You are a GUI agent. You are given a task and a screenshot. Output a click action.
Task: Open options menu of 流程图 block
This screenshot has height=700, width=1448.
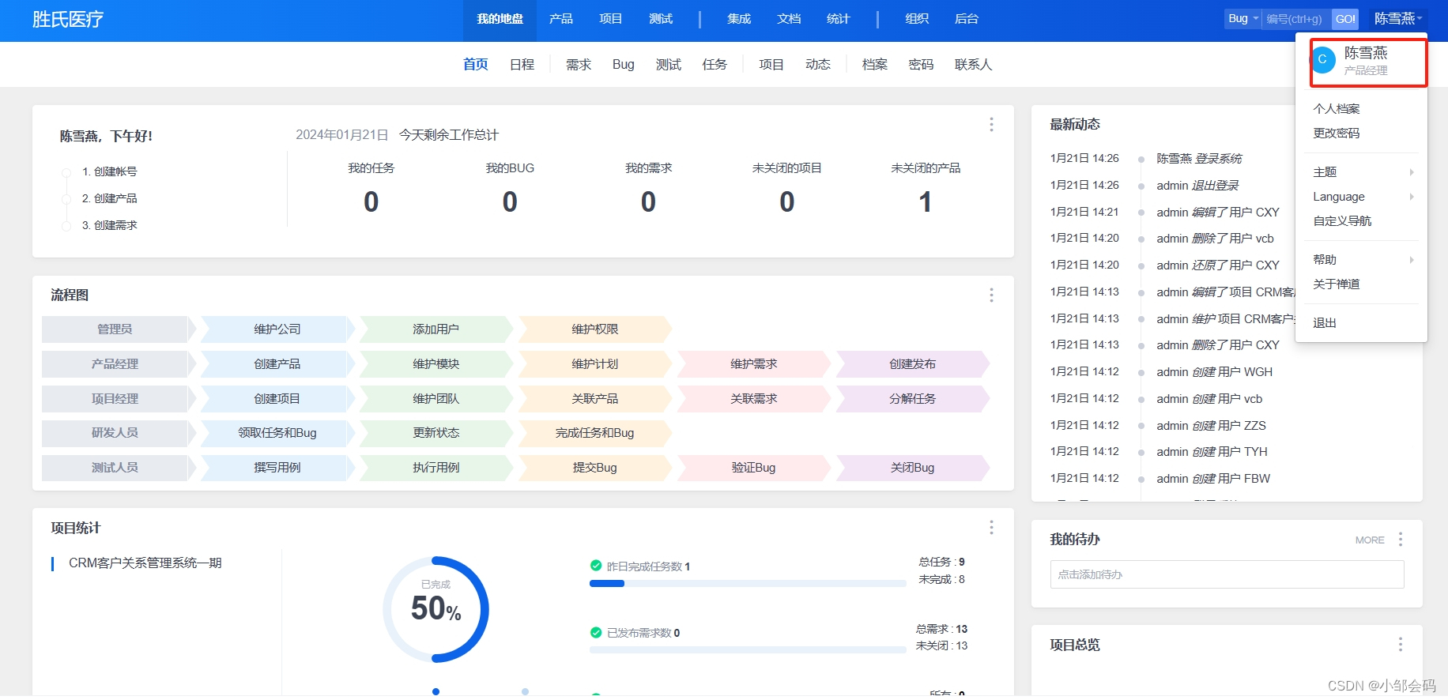pos(991,295)
